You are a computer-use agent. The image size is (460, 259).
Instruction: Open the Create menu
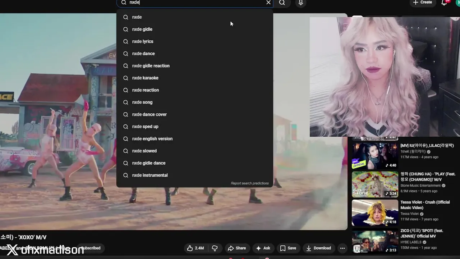tap(422, 2)
